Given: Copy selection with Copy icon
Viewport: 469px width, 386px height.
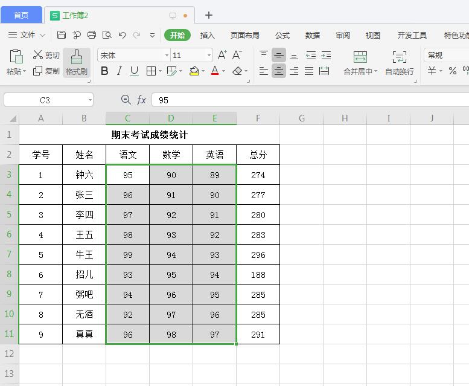Looking at the screenshot, I should 37,71.
